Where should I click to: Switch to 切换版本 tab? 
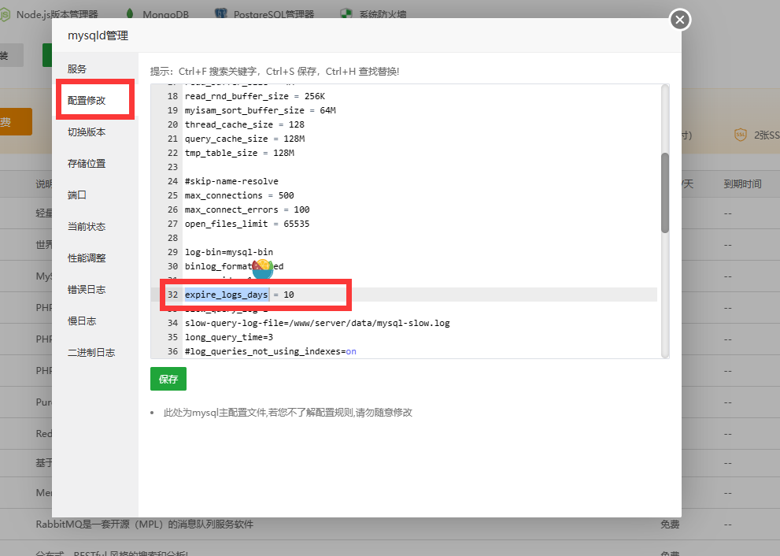tap(87, 132)
